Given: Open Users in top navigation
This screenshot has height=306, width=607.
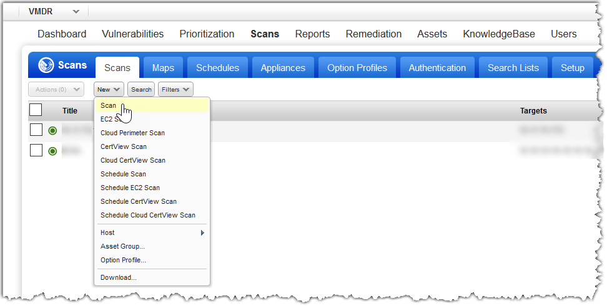Looking at the screenshot, I should click(x=564, y=34).
